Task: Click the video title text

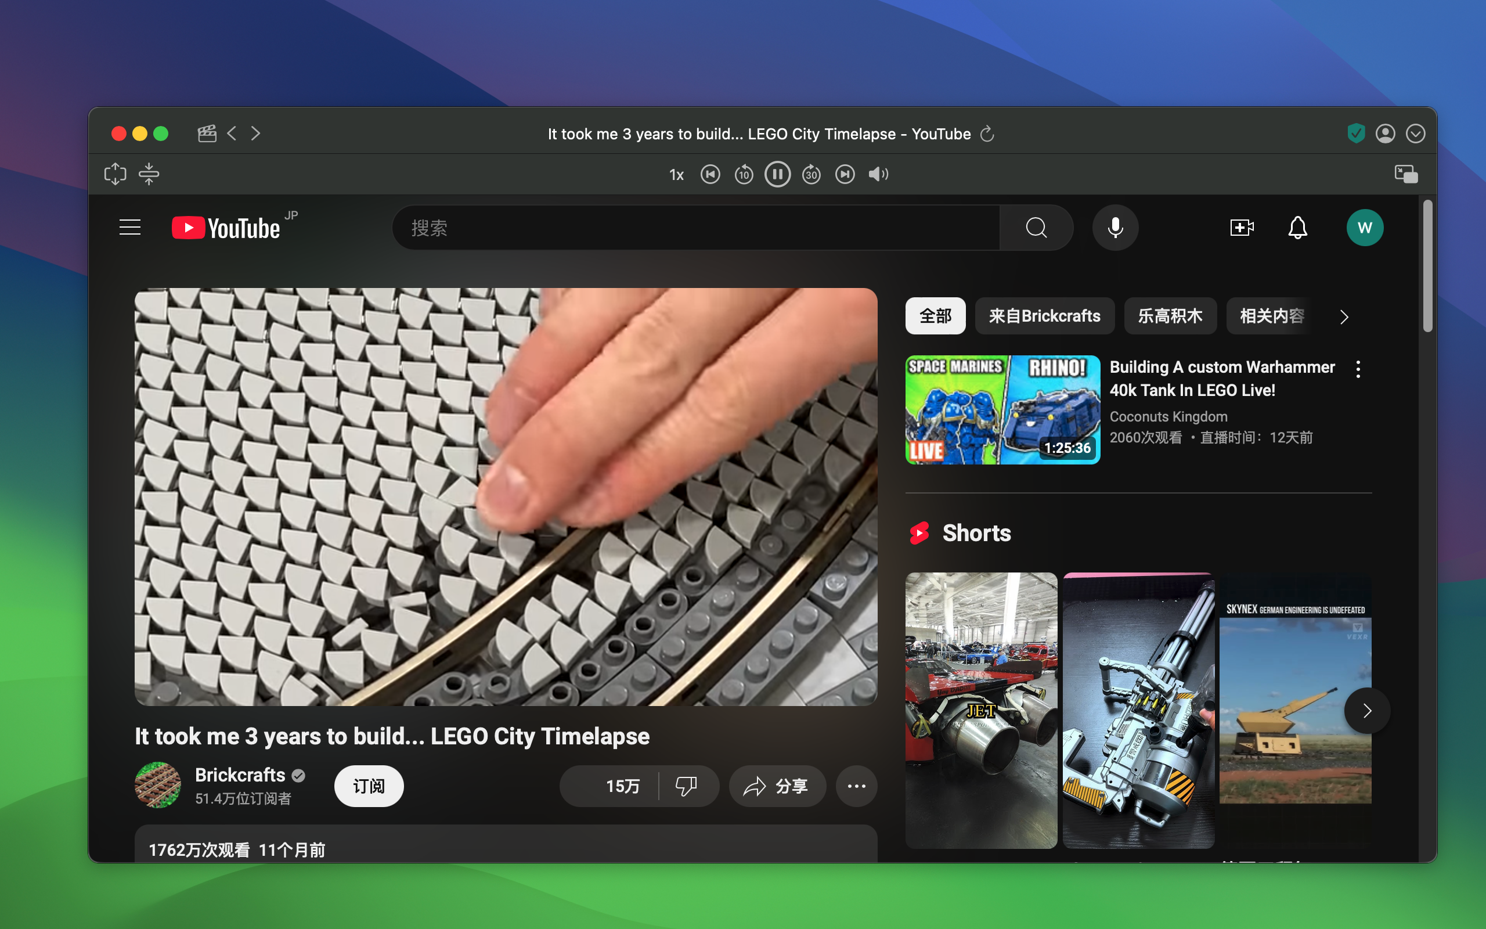Action: (x=392, y=736)
